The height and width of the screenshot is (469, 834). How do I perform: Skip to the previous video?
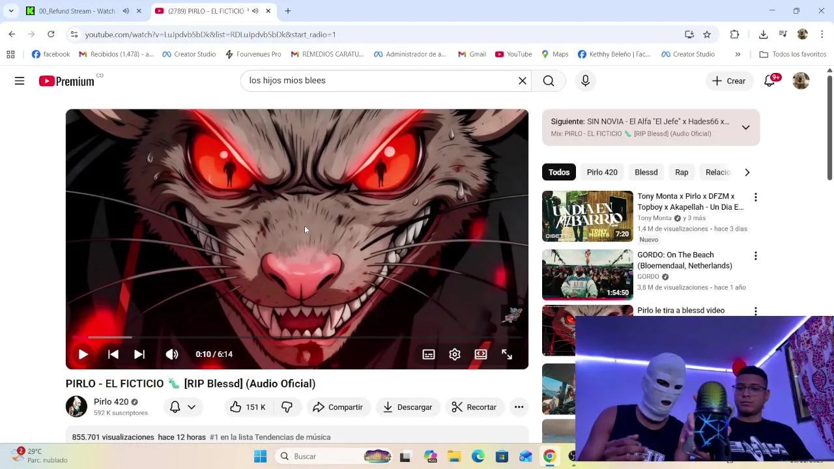click(113, 354)
